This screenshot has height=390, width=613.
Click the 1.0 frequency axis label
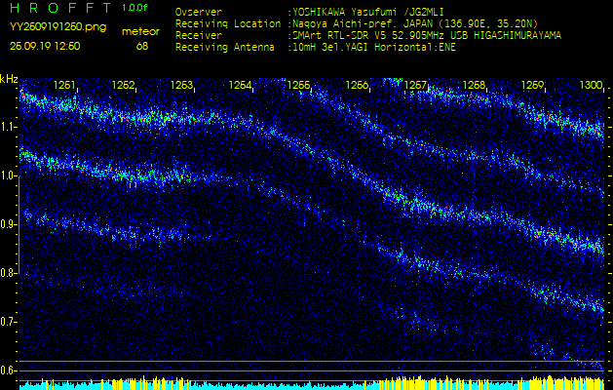pyautogui.click(x=9, y=175)
